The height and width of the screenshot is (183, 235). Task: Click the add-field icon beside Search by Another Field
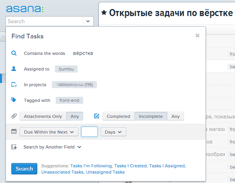click(14, 147)
